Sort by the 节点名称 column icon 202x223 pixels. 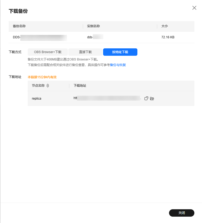(48, 86)
